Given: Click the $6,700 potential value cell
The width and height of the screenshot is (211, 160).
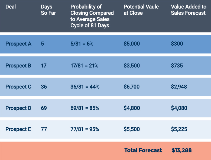Looking at the screenshot, I should click(x=132, y=87).
